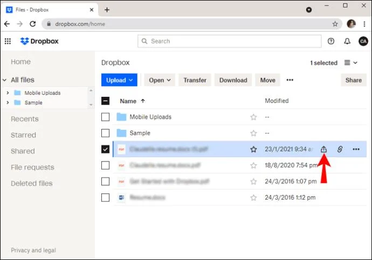Open Deleted files in sidebar
The width and height of the screenshot is (372, 260).
[x=32, y=183]
